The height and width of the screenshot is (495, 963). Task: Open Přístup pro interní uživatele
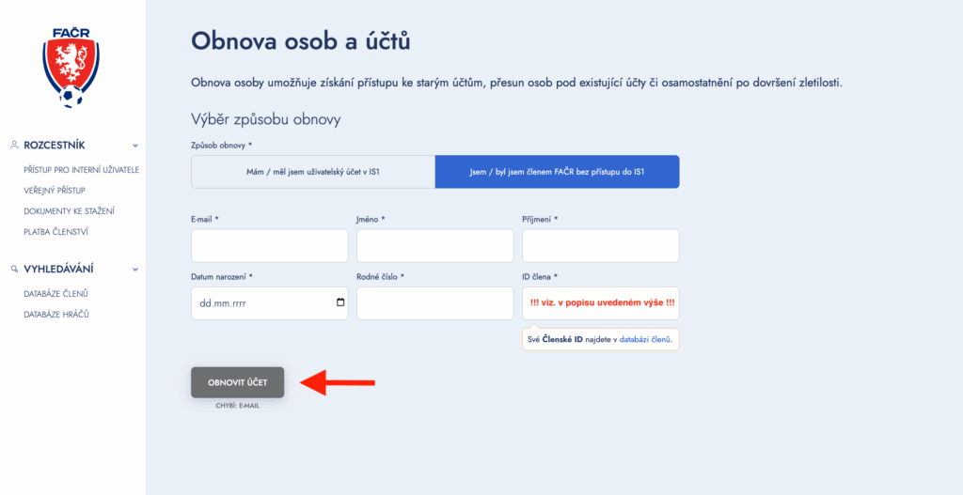click(x=81, y=170)
